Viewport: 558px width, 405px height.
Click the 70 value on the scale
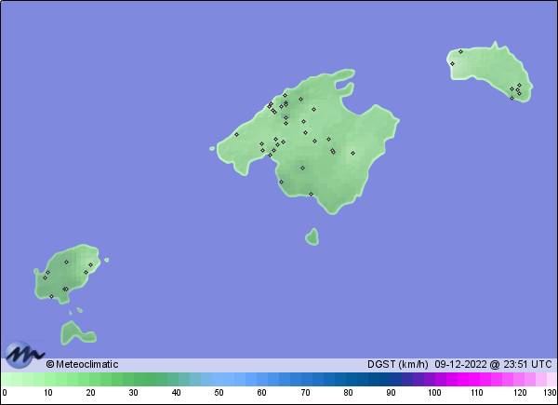305,393
